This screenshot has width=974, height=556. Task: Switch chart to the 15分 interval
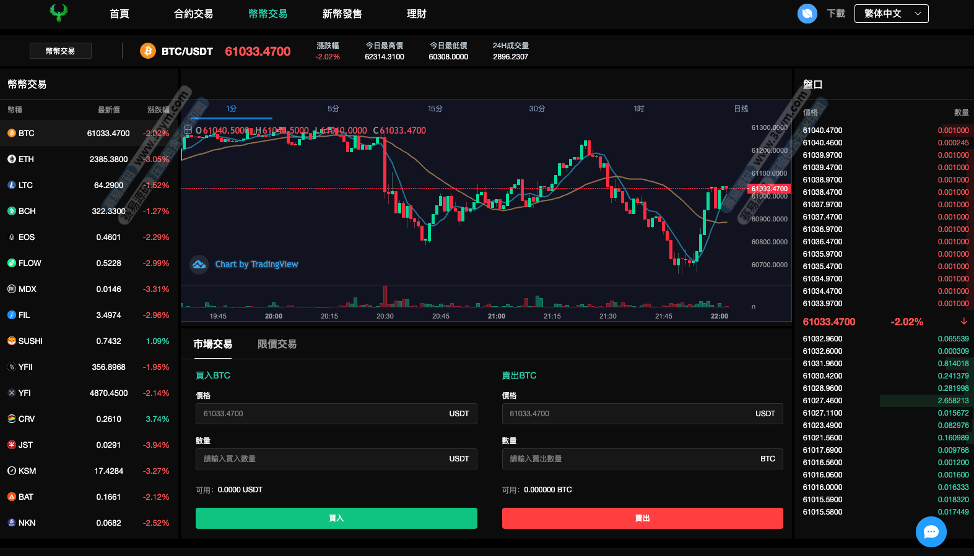[435, 109]
